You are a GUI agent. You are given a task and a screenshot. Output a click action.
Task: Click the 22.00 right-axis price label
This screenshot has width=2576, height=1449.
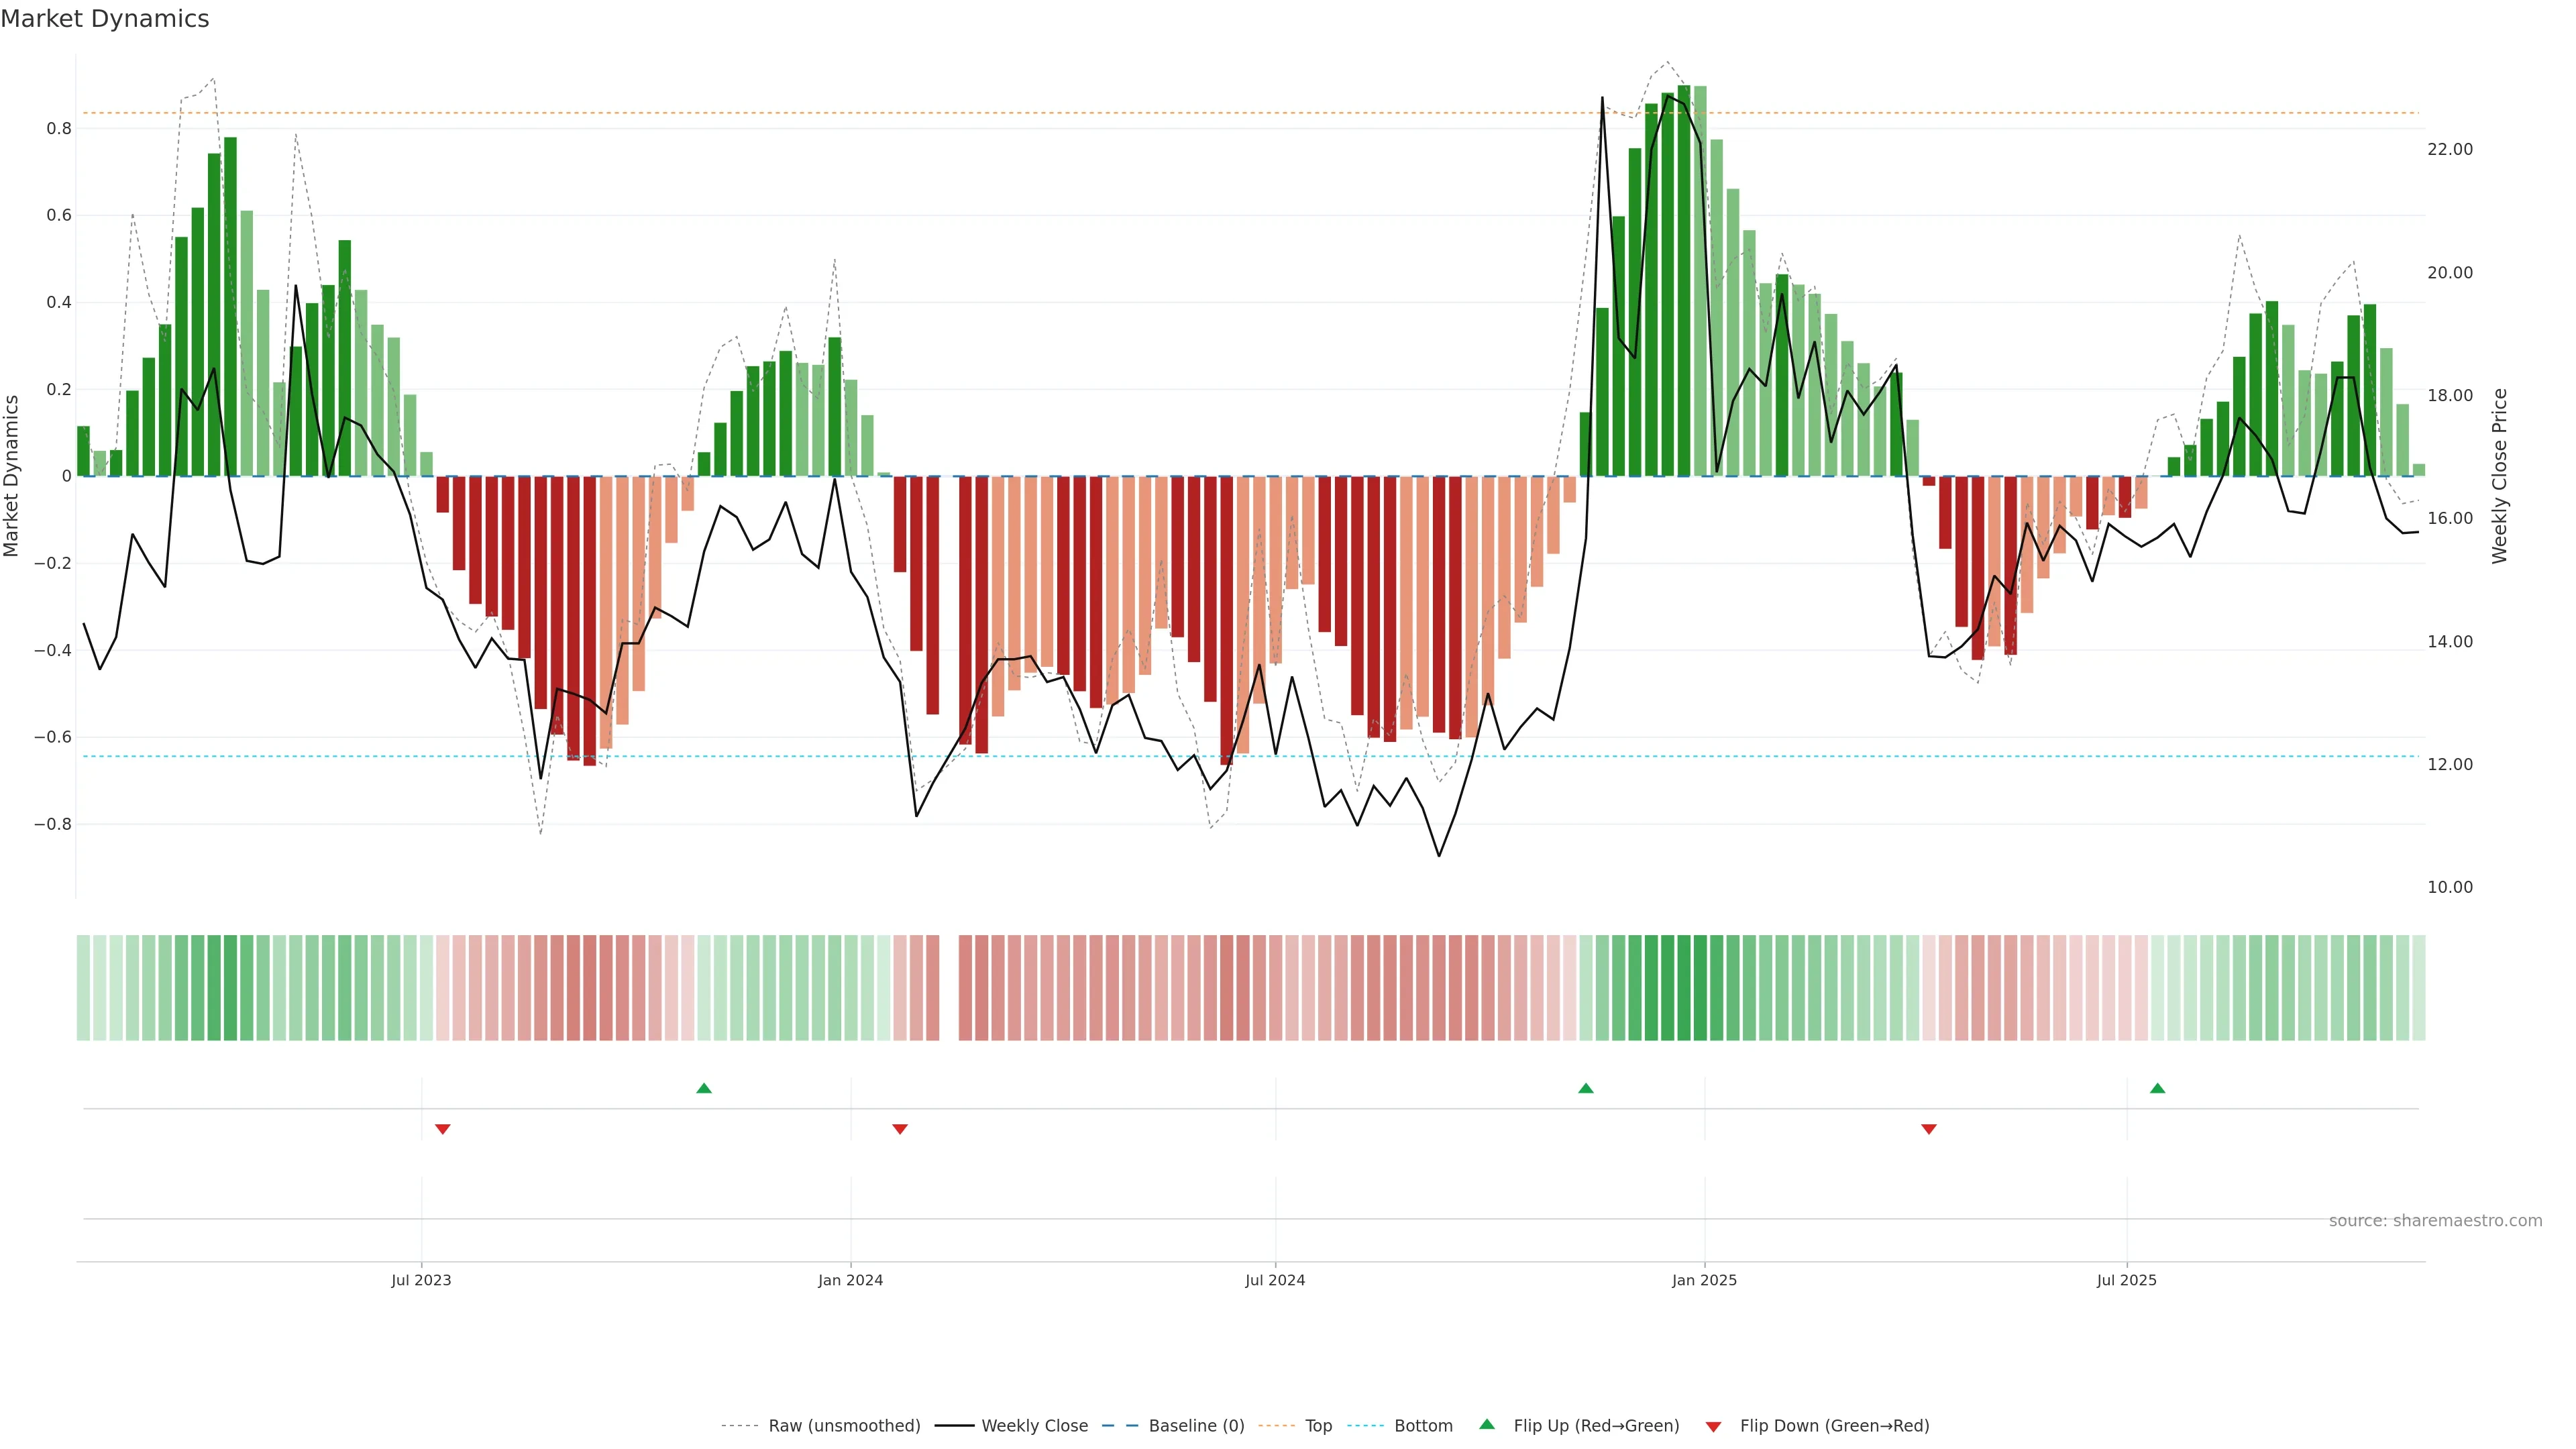coord(2450,150)
